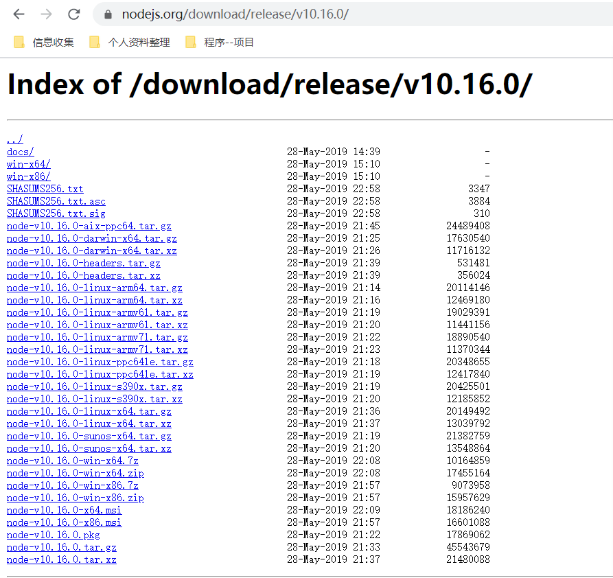Open SHASUMS256.txt.asc link

click(56, 201)
